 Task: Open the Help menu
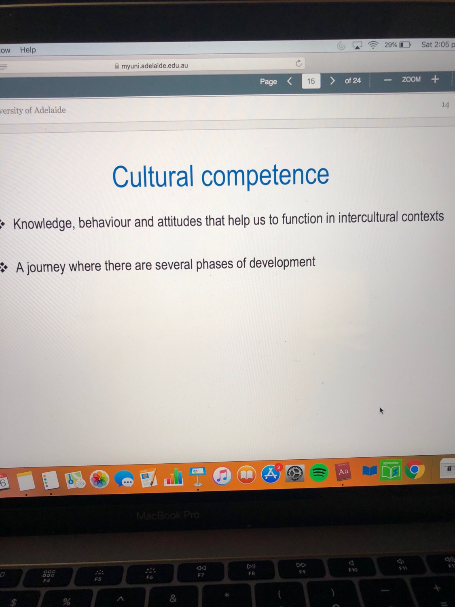pos(27,50)
